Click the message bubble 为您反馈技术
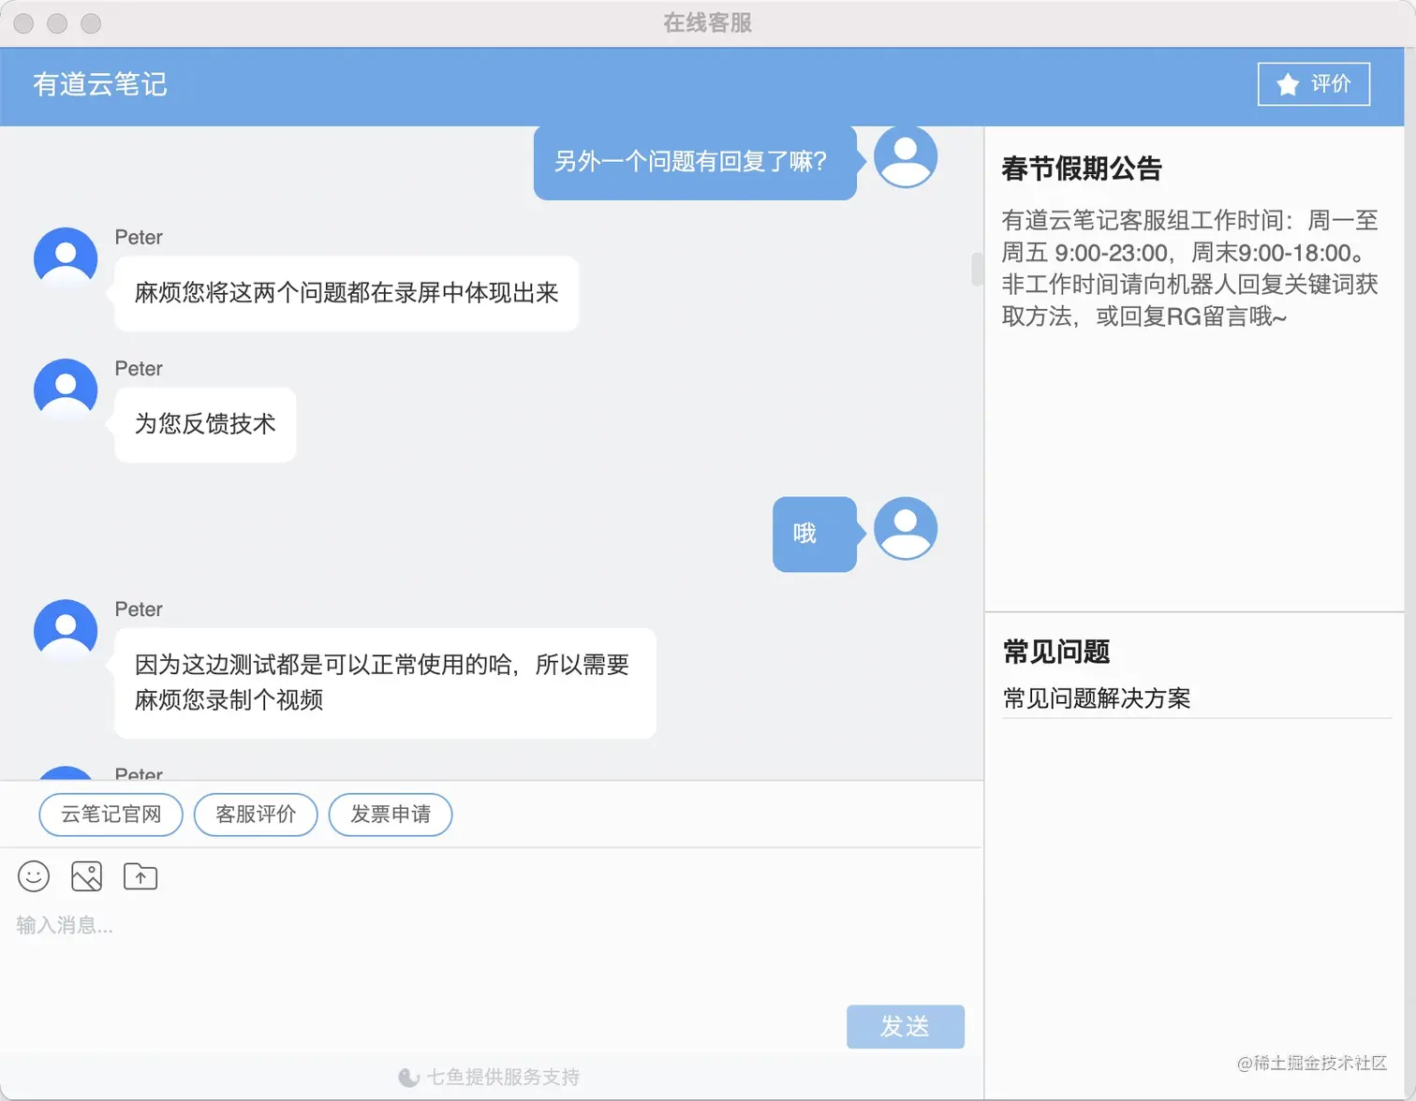 (x=205, y=424)
